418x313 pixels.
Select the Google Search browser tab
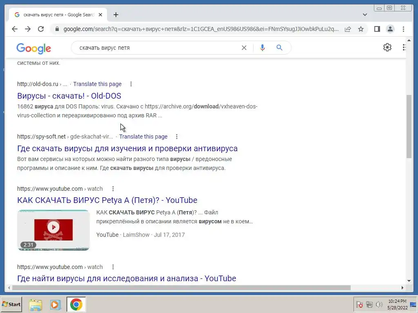(58, 15)
